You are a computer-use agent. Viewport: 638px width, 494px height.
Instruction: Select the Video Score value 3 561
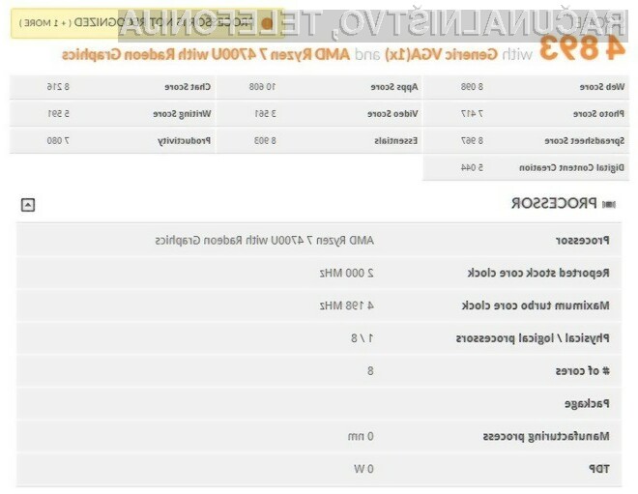(265, 114)
